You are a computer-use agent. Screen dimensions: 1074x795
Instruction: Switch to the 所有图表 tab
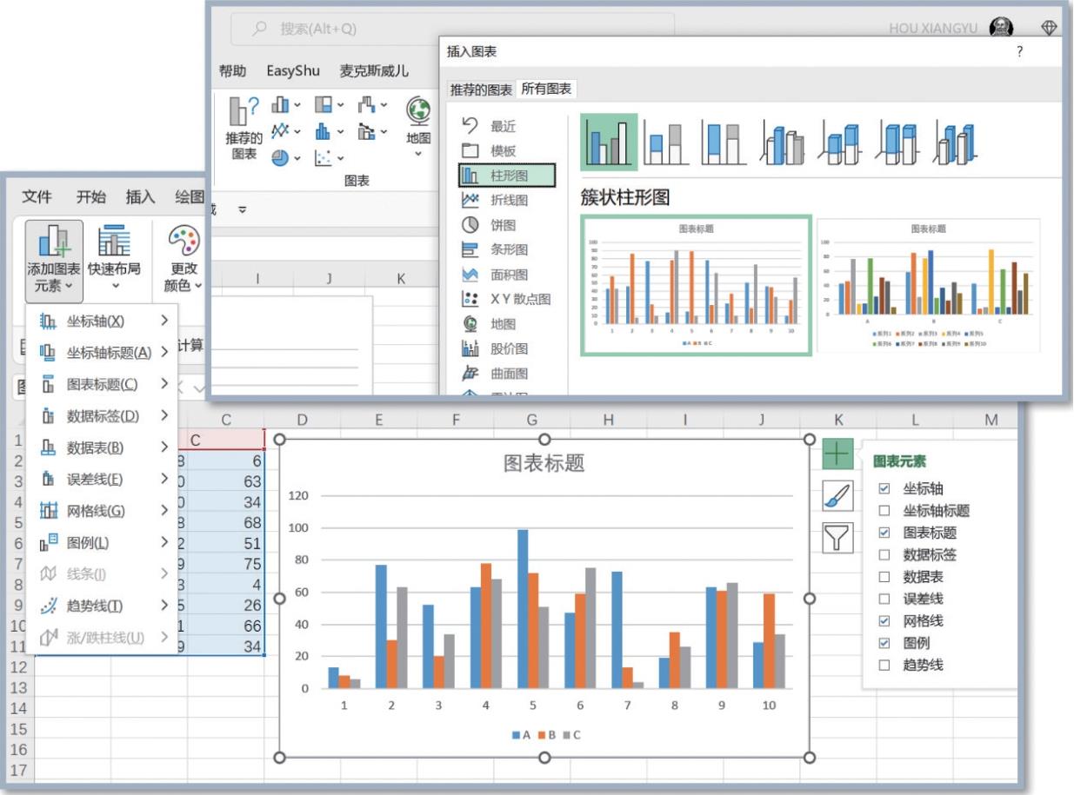coord(546,89)
